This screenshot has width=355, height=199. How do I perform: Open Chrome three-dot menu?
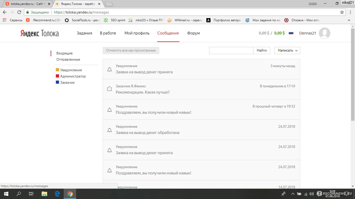[x=350, y=12]
